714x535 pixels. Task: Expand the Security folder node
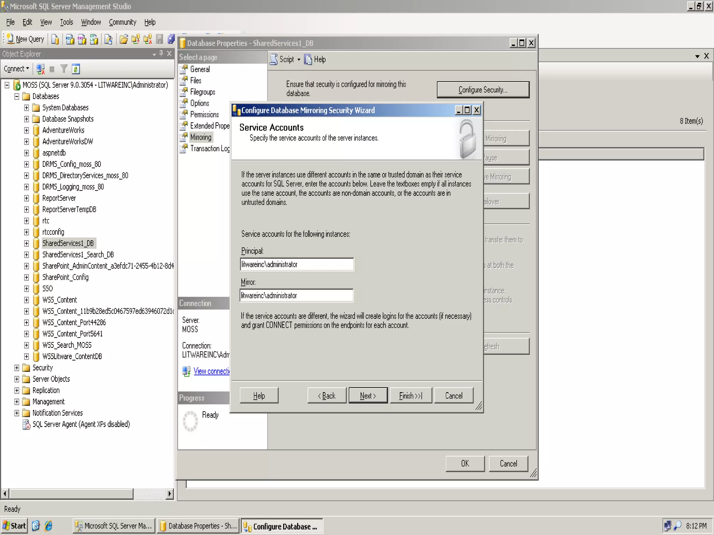click(17, 368)
